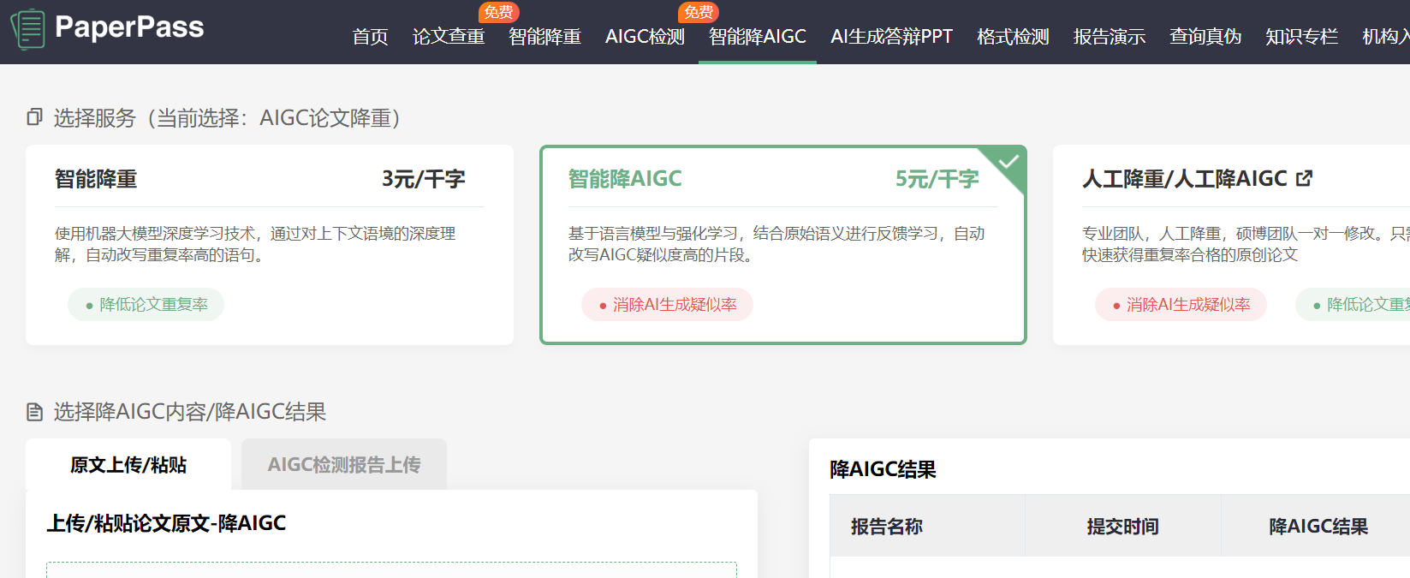Screen dimensions: 1410x578
Task: Click the 降AIGC结果 panel title
Action: 883,469
